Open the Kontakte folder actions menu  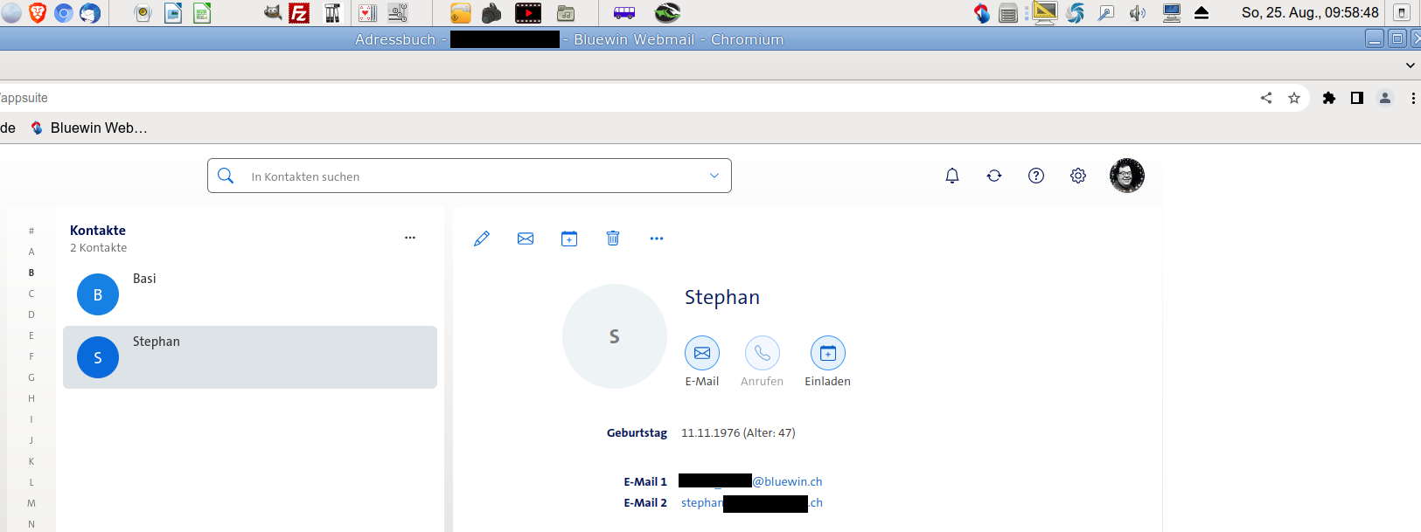pyautogui.click(x=410, y=238)
